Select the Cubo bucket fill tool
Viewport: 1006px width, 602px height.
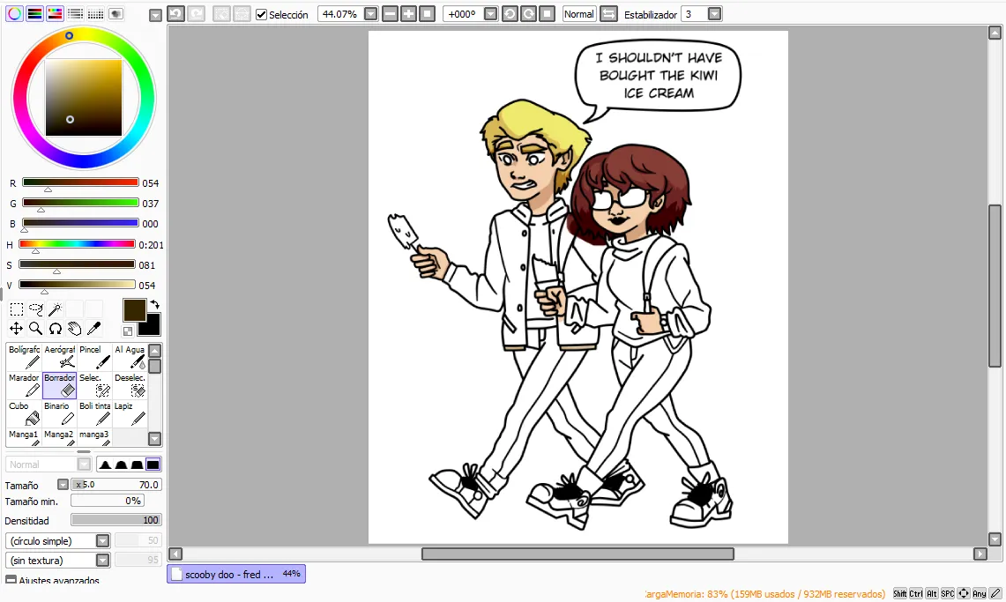click(x=24, y=413)
